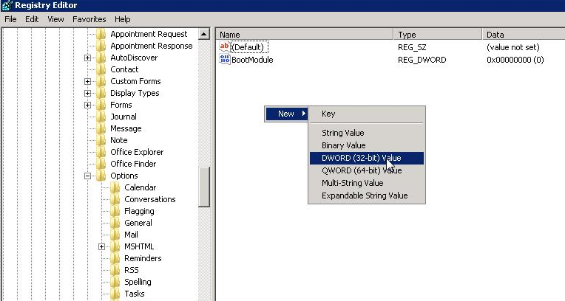The image size is (565, 301).
Task: Sort by the Name column header
Action: pyautogui.click(x=305, y=35)
